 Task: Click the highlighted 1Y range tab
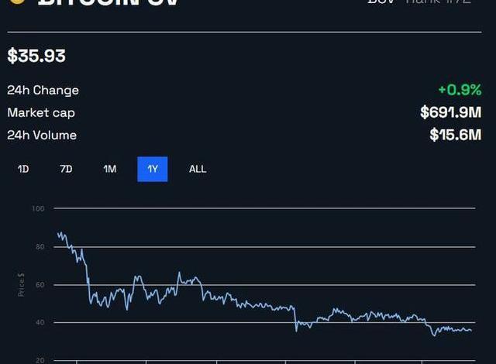(x=153, y=169)
